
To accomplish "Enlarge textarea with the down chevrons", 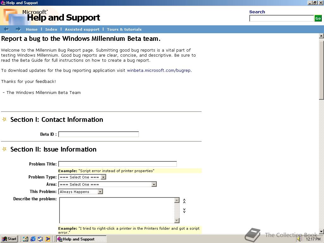I will pyautogui.click(x=184, y=210).
